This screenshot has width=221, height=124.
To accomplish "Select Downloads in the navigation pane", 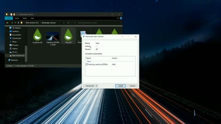I will pos(15,38).
